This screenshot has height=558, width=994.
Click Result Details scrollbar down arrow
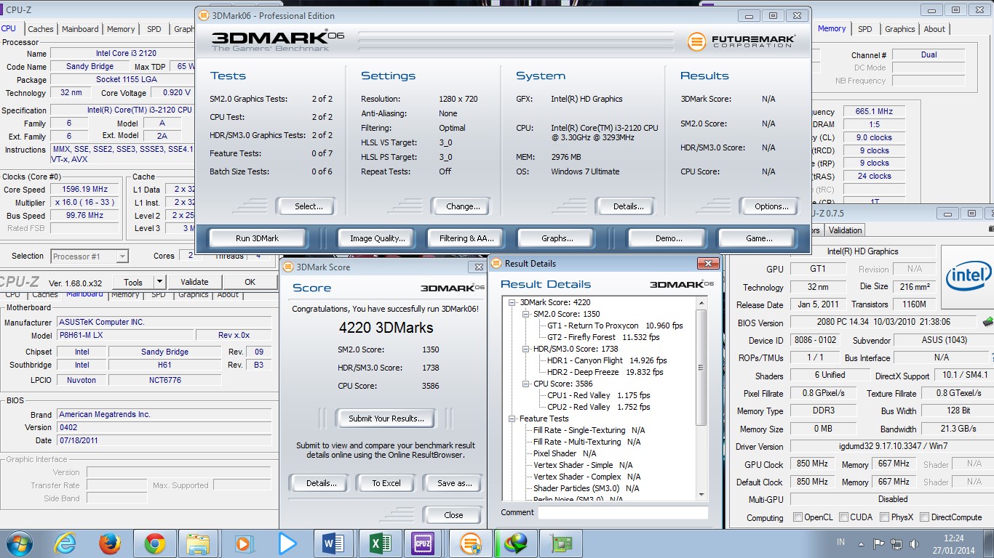click(701, 494)
